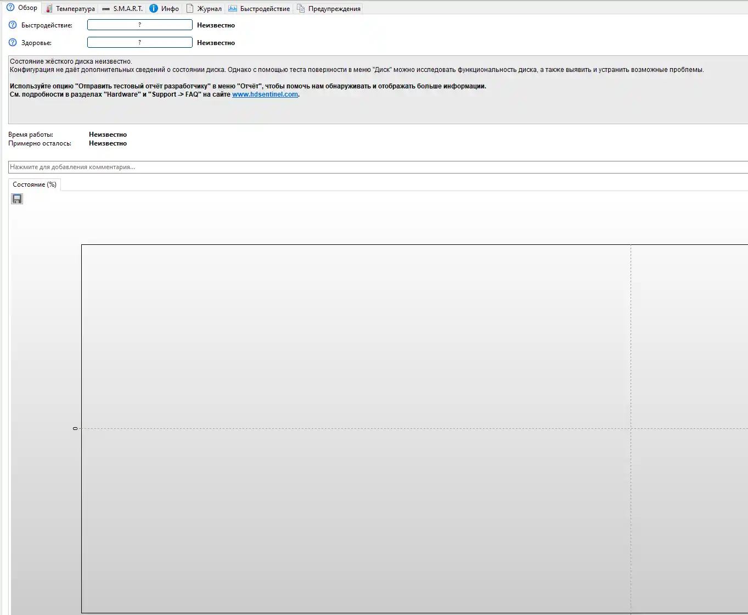Click the 'Время работы:' label
This screenshot has width=748, height=615.
pos(31,135)
